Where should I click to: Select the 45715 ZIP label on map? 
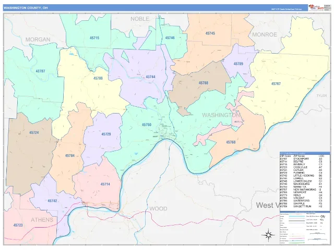pos(94,38)
